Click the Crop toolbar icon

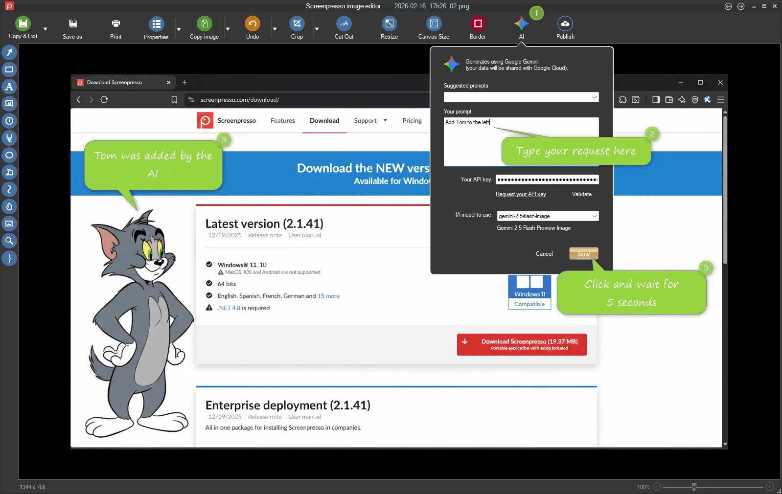click(297, 24)
